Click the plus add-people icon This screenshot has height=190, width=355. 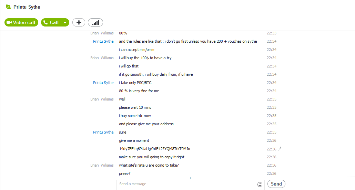[79, 22]
